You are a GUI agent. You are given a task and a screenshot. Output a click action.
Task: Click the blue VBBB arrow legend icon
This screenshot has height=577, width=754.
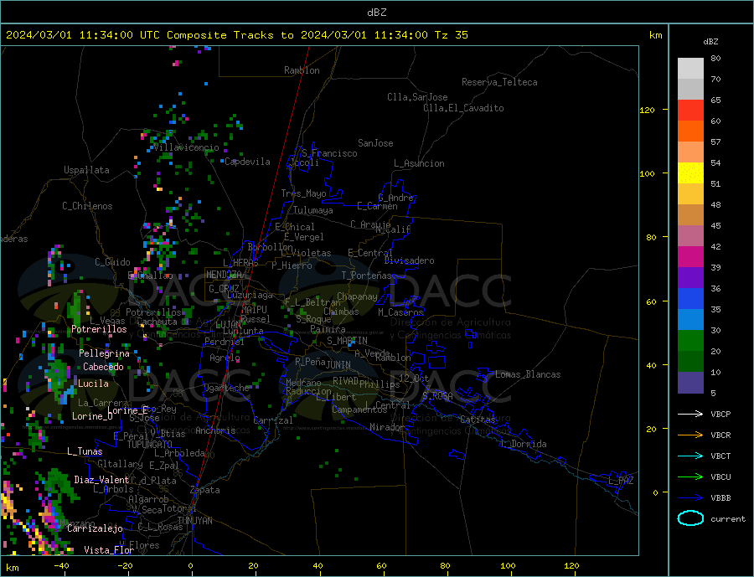pyautogui.click(x=690, y=498)
